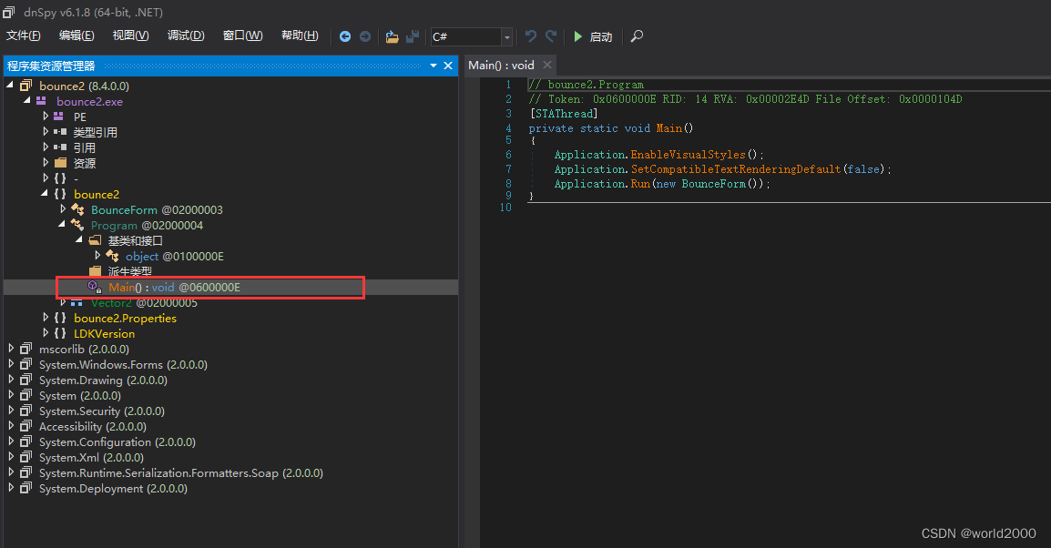The width and height of the screenshot is (1051, 548).
Task: Open search with the magnifier icon
Action: click(637, 36)
